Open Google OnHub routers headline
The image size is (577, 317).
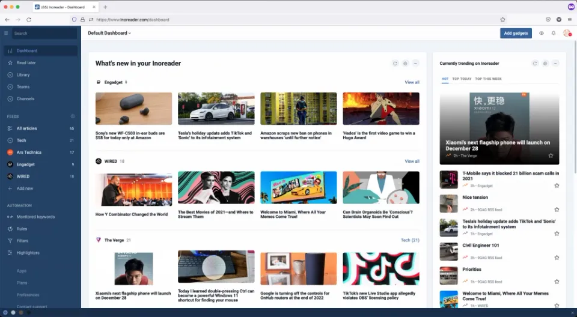point(295,295)
